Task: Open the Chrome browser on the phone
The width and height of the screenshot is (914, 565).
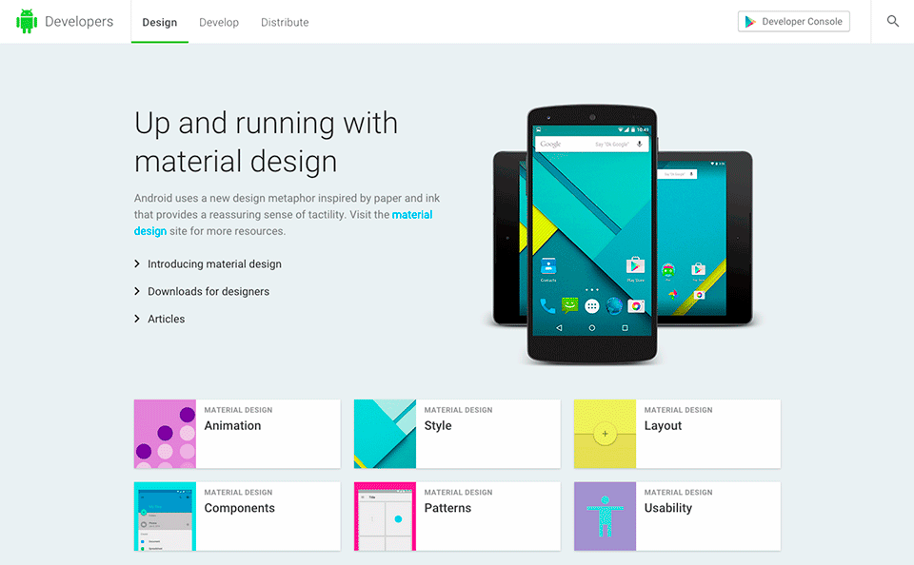Action: click(x=614, y=305)
